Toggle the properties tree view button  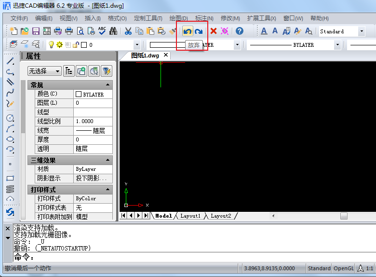click(69, 71)
